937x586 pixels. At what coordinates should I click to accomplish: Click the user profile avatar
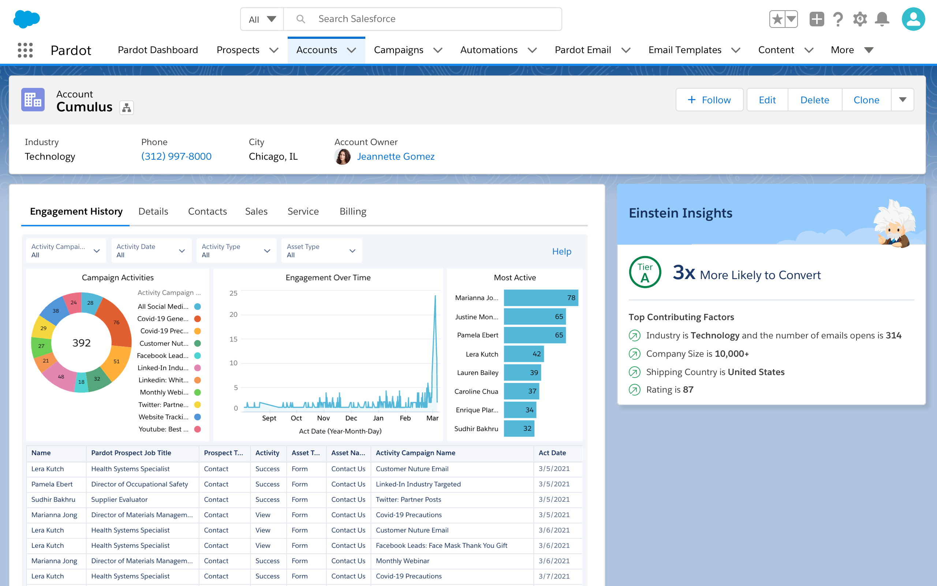coord(913,19)
